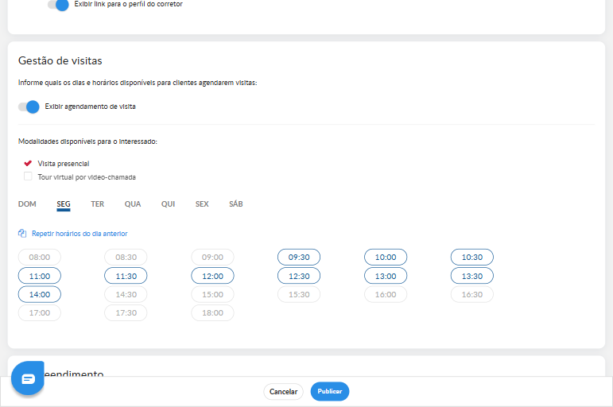Select the 17:00 time slot
The width and height of the screenshot is (613, 407).
click(x=40, y=312)
